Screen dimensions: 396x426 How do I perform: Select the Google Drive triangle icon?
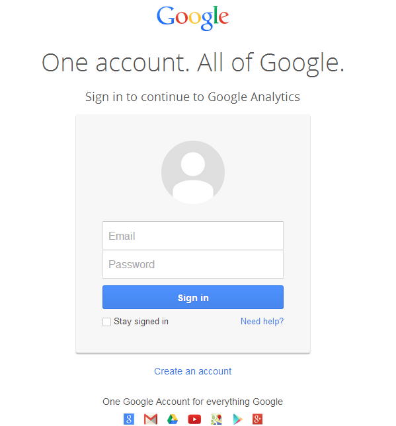tap(173, 419)
